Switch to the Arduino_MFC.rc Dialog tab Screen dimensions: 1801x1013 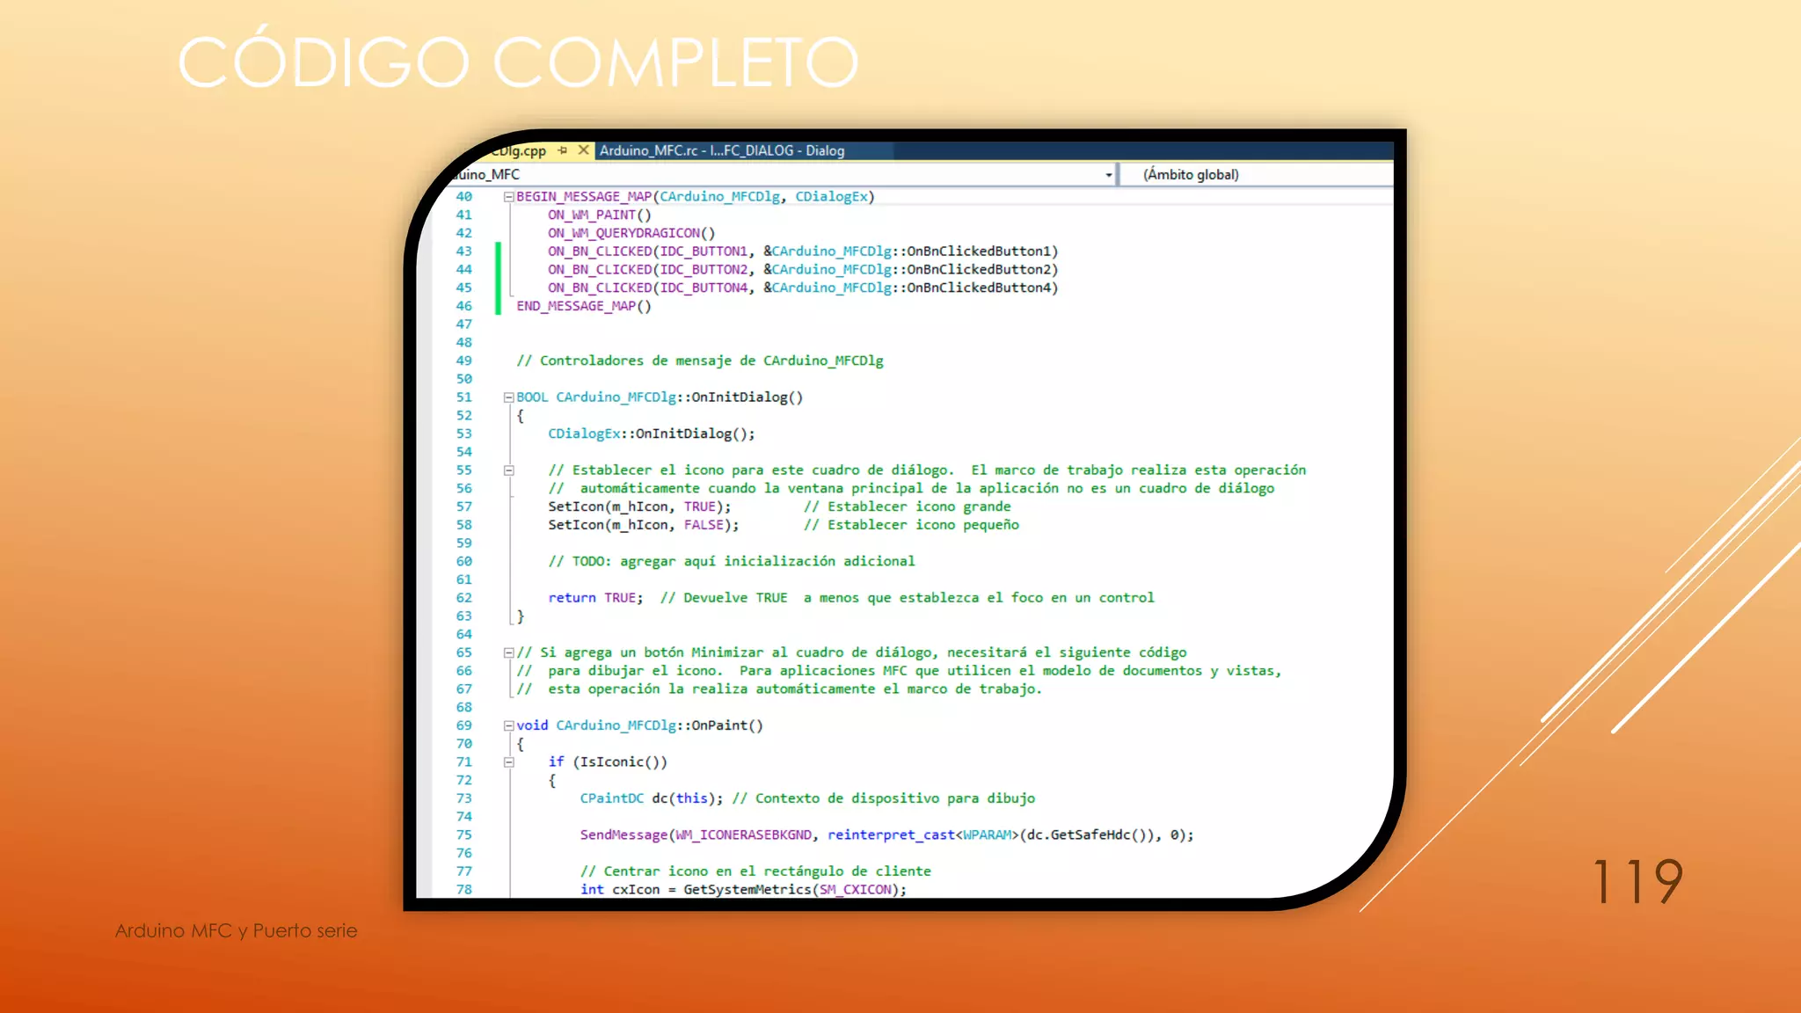[722, 150]
